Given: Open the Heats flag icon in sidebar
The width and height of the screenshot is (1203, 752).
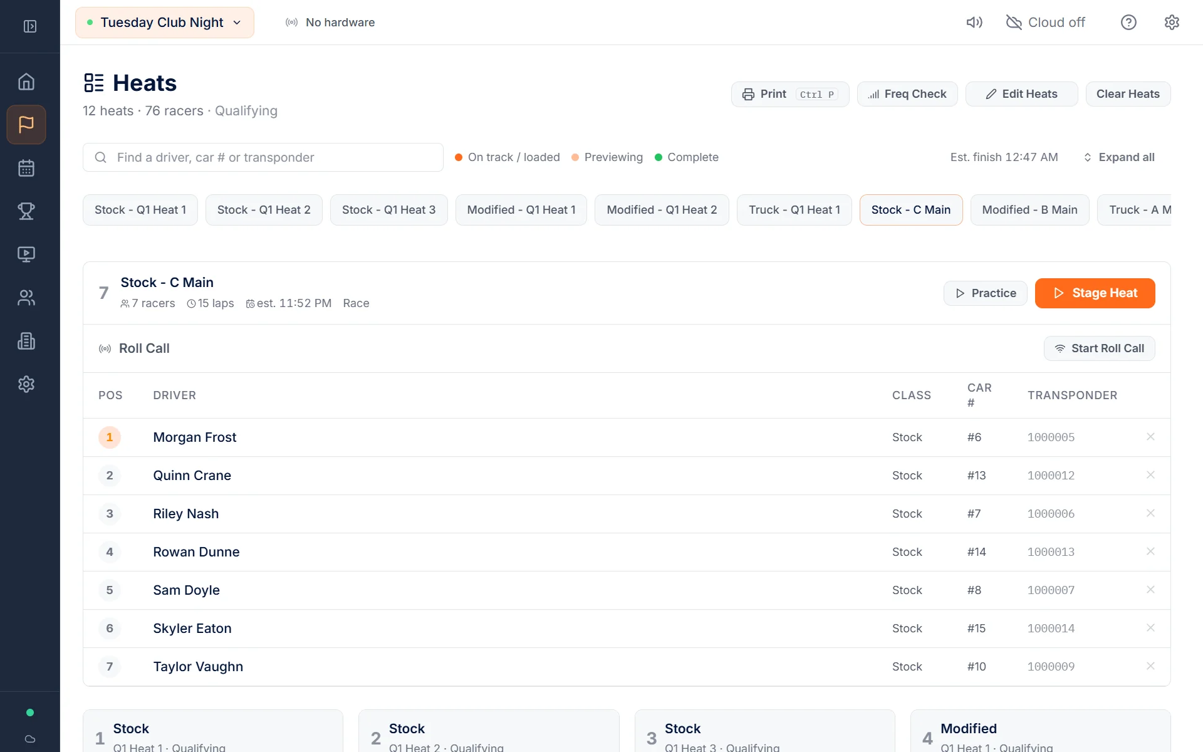Looking at the screenshot, I should click(x=26, y=125).
